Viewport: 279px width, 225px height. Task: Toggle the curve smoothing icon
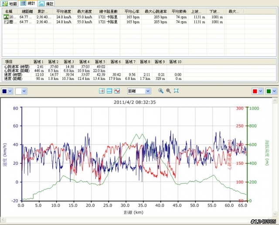(117, 91)
